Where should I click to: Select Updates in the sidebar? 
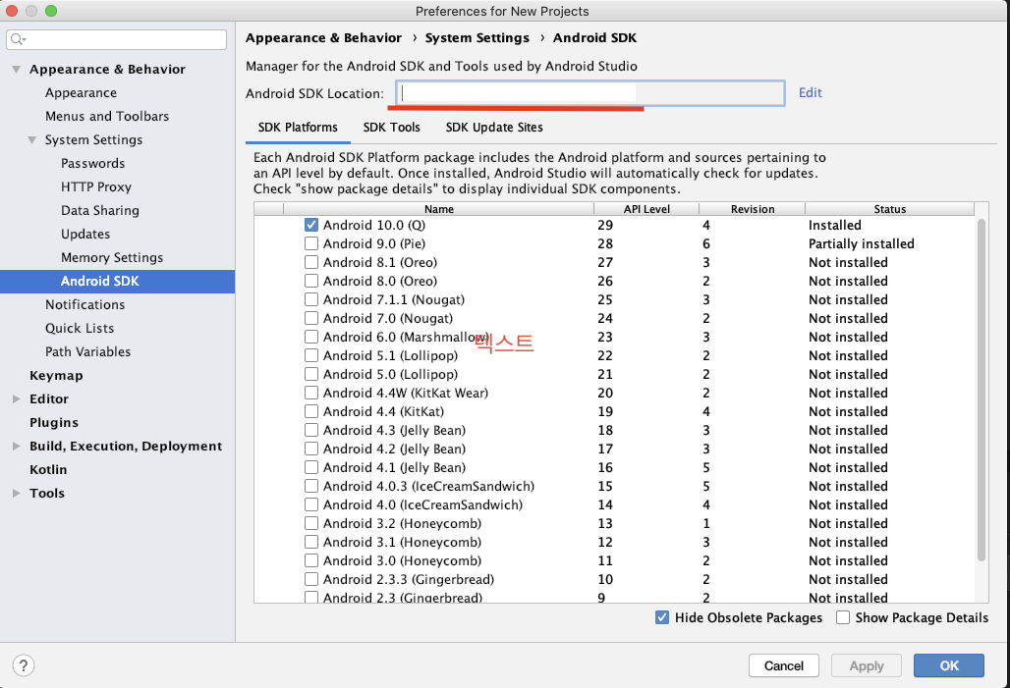(x=85, y=234)
